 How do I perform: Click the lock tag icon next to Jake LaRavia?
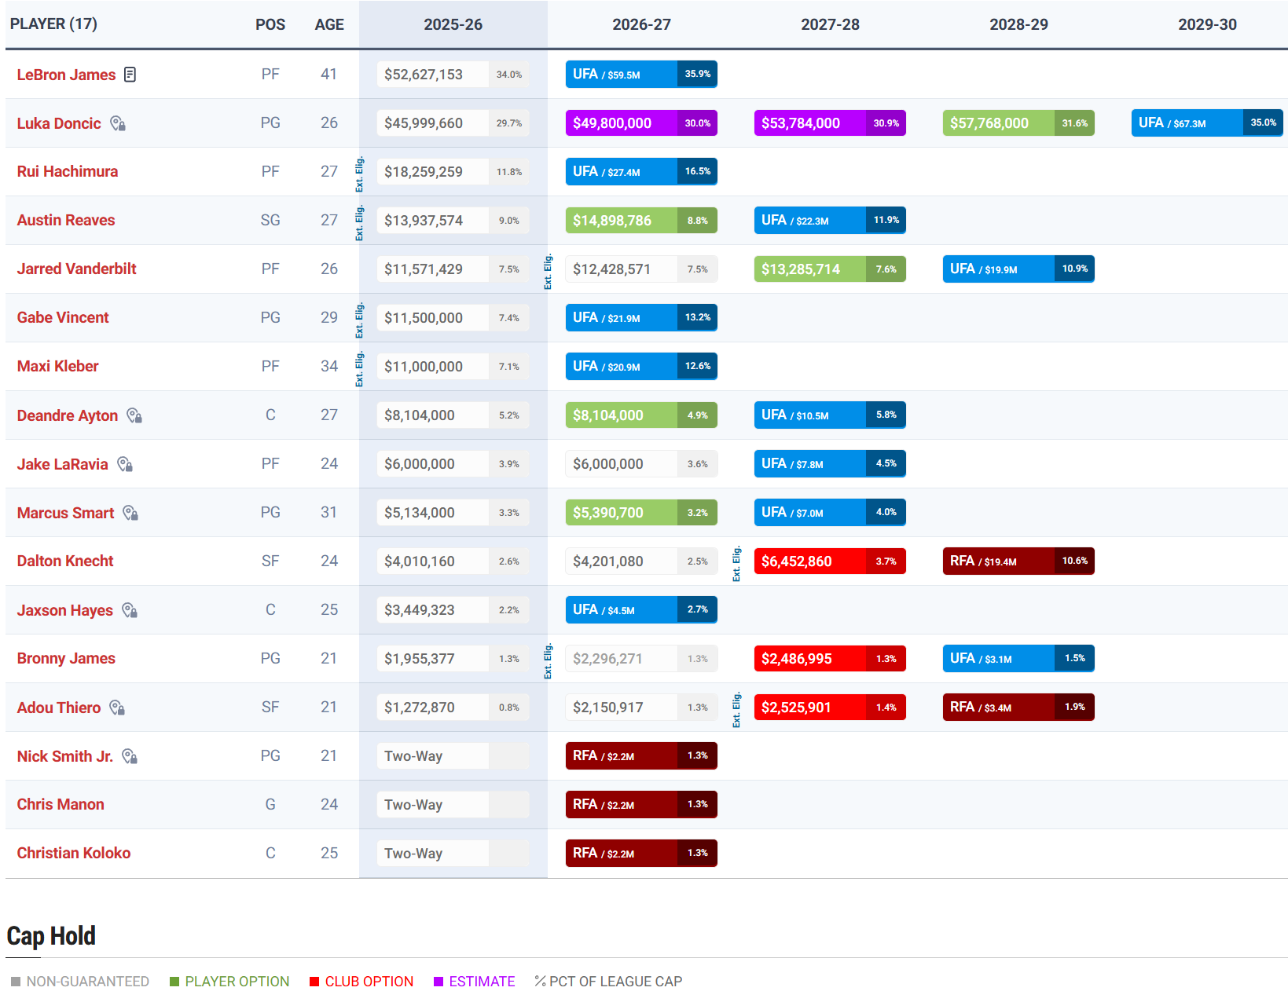pyautogui.click(x=125, y=464)
